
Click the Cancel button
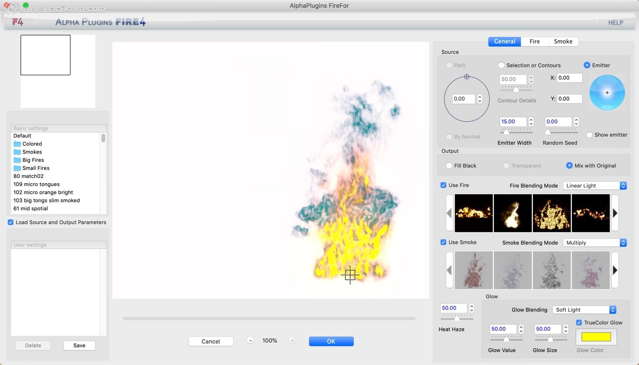211,341
